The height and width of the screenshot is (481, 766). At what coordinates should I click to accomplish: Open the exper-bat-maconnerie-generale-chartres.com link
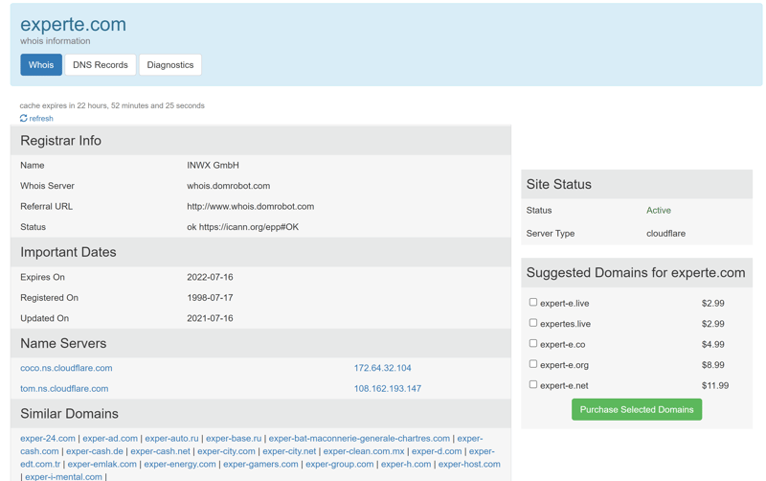pyautogui.click(x=359, y=439)
